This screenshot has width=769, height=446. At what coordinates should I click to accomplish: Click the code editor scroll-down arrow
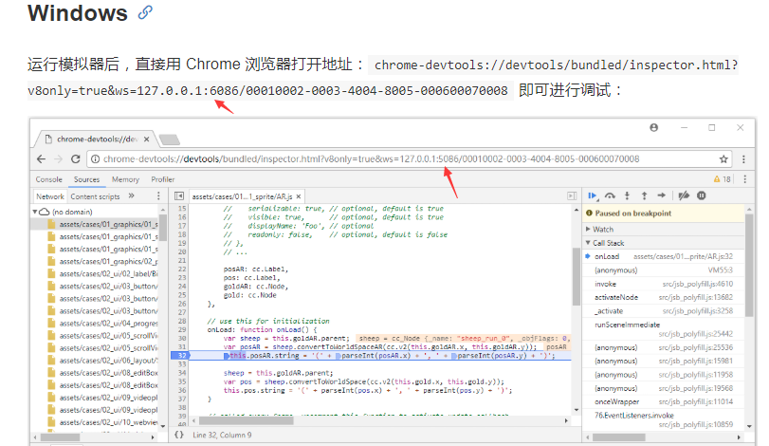(x=577, y=410)
